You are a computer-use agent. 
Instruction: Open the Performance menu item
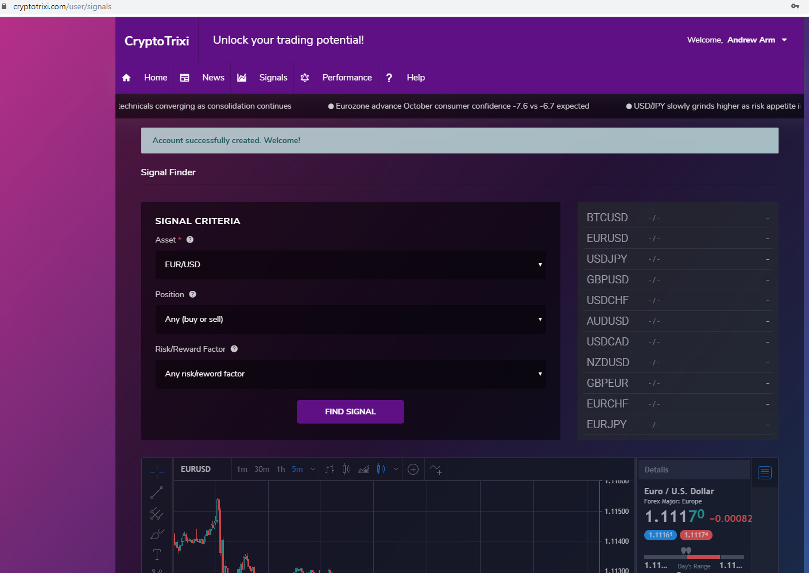point(347,78)
